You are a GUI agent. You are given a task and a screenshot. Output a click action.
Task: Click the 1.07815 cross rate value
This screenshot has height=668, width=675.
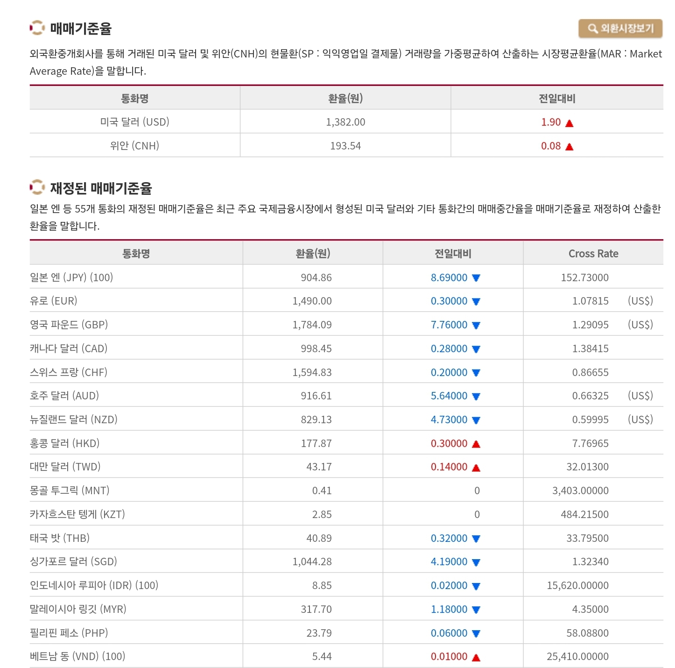[x=591, y=301]
